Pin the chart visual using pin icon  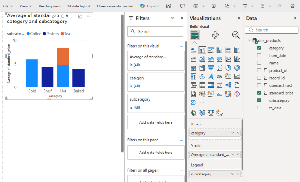pyautogui.click(x=54, y=16)
